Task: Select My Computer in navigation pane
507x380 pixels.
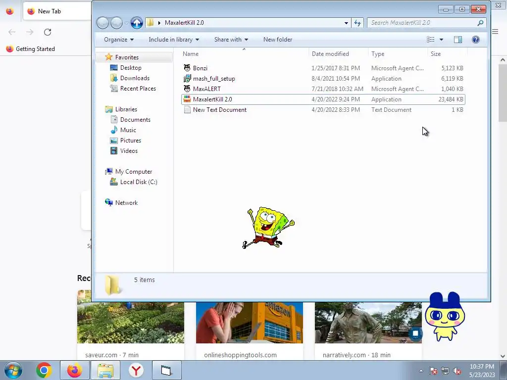Action: 134,172
